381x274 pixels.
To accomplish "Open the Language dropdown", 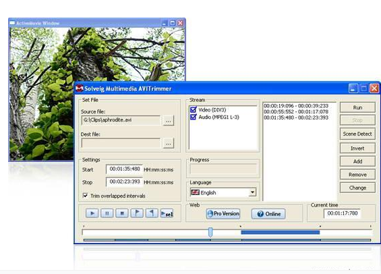I will (x=252, y=192).
